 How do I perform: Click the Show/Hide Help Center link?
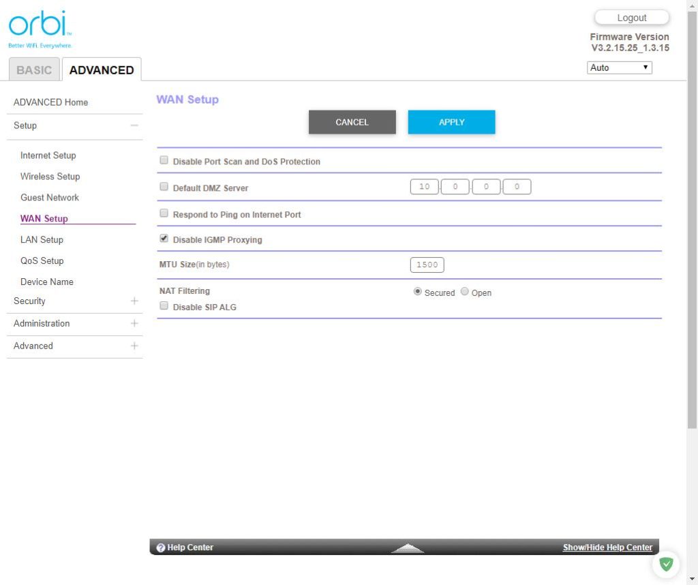click(607, 547)
